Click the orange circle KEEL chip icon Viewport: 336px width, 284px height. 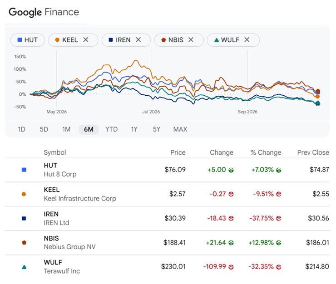[x=57, y=40]
